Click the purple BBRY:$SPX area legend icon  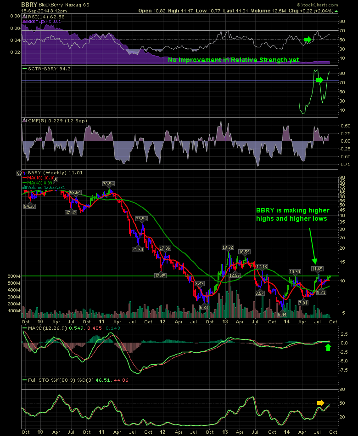point(24,22)
